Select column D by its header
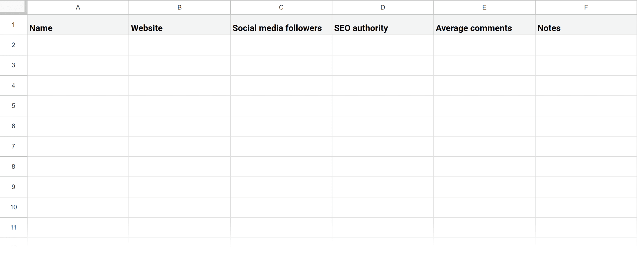Screen dimensions: 637x257 tap(382, 7)
